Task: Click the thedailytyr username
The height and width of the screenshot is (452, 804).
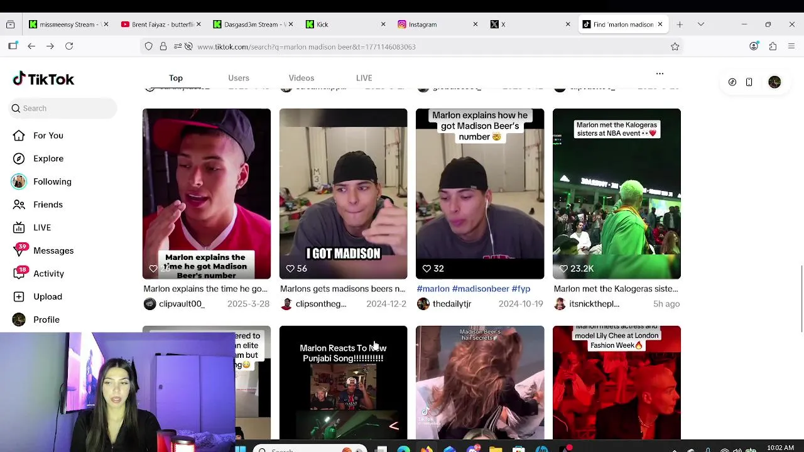Action: (452, 304)
